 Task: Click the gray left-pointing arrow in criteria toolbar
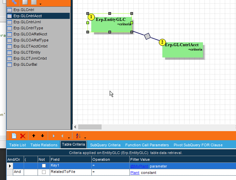[x=62, y=136]
